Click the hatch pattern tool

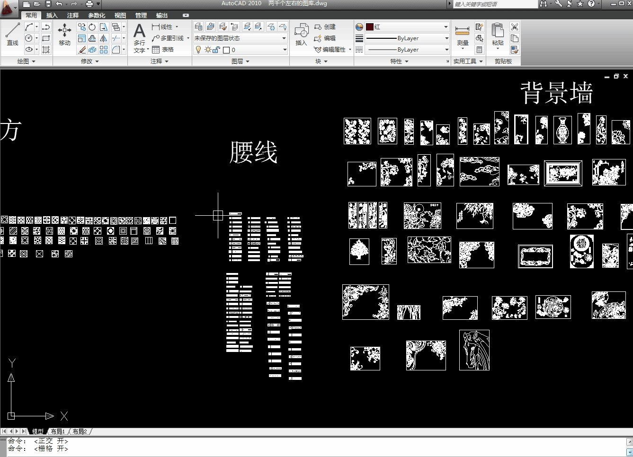pyautogui.click(x=46, y=50)
